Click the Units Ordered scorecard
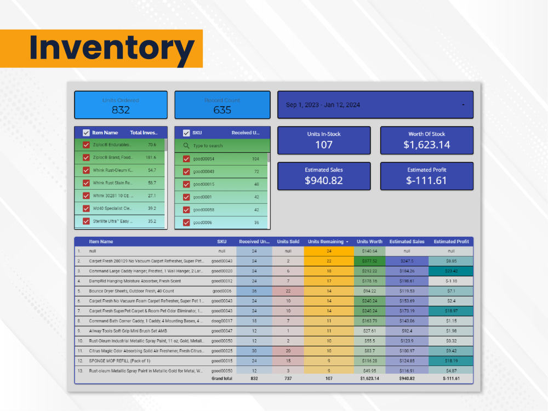The width and height of the screenshot is (548, 411). point(120,105)
